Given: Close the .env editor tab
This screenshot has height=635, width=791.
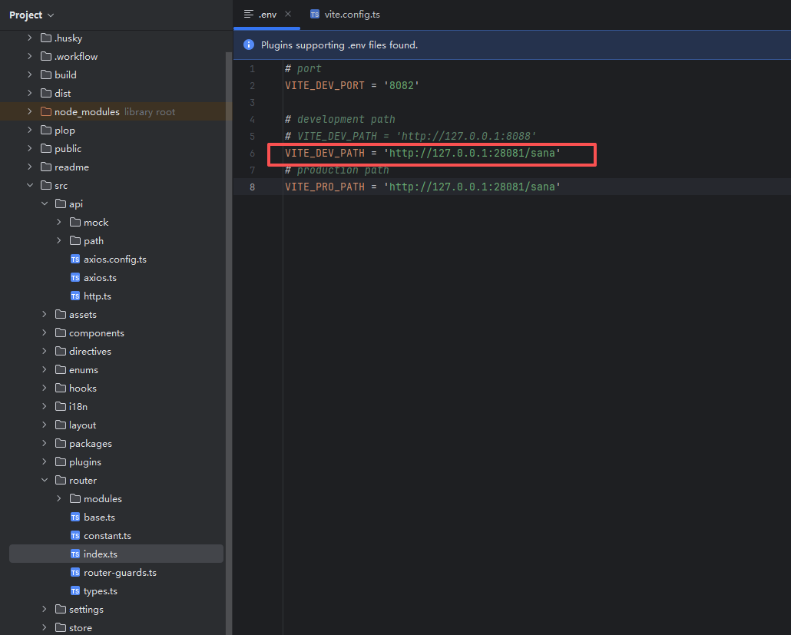Looking at the screenshot, I should tap(288, 15).
